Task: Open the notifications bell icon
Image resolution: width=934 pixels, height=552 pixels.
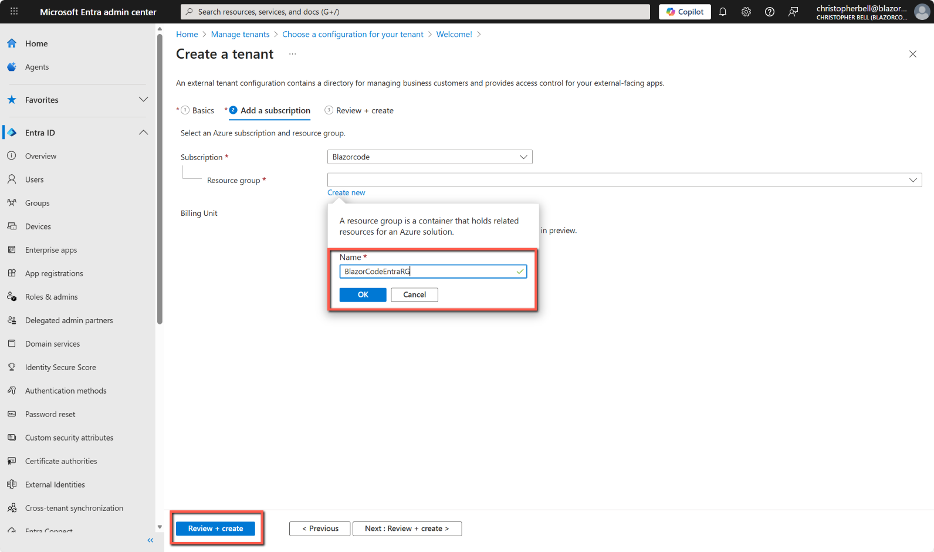Action: pyautogui.click(x=723, y=12)
